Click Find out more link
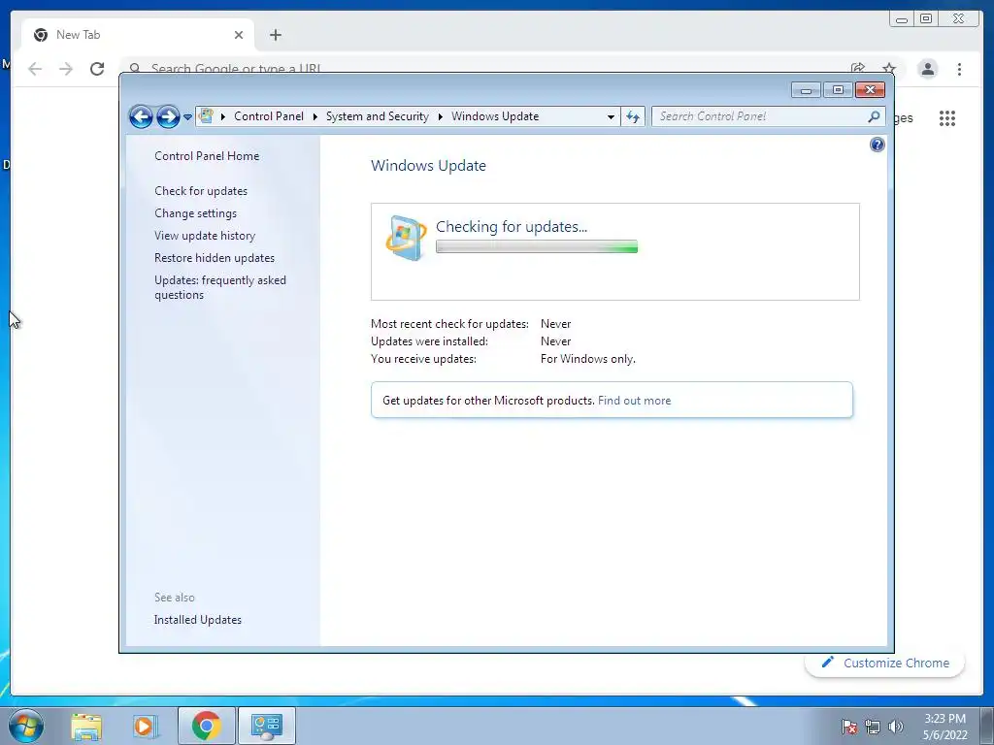994x745 pixels. (634, 401)
